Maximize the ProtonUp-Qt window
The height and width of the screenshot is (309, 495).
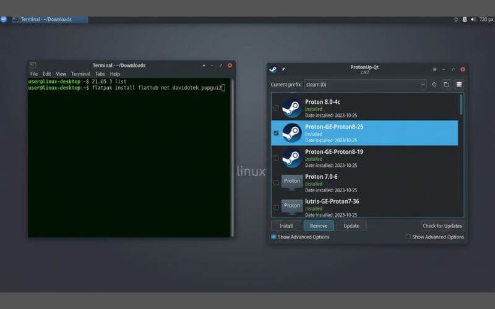(453, 69)
